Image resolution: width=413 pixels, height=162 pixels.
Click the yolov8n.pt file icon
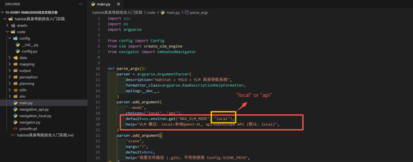click(15, 129)
